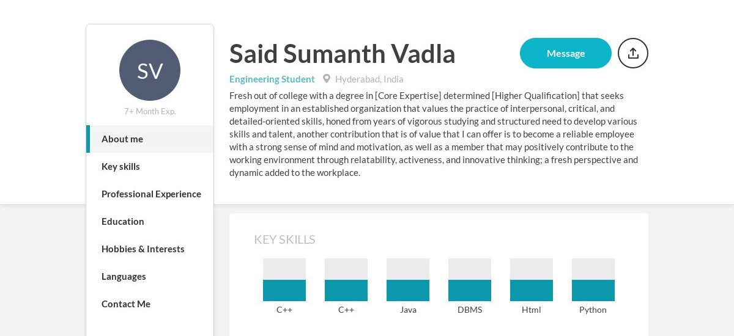Go to Key skills in sidebar

tap(150, 166)
